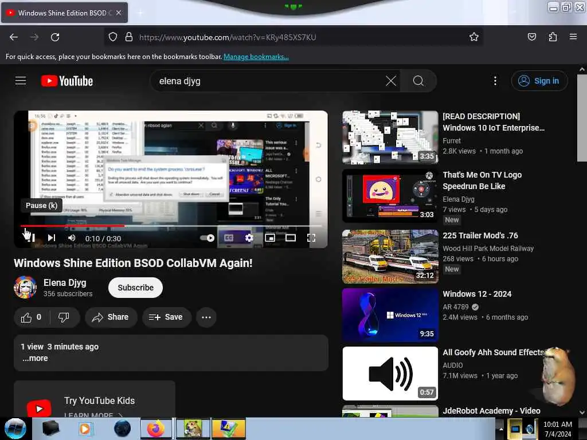
Task: Go to the YouTube home logo
Action: (x=67, y=81)
